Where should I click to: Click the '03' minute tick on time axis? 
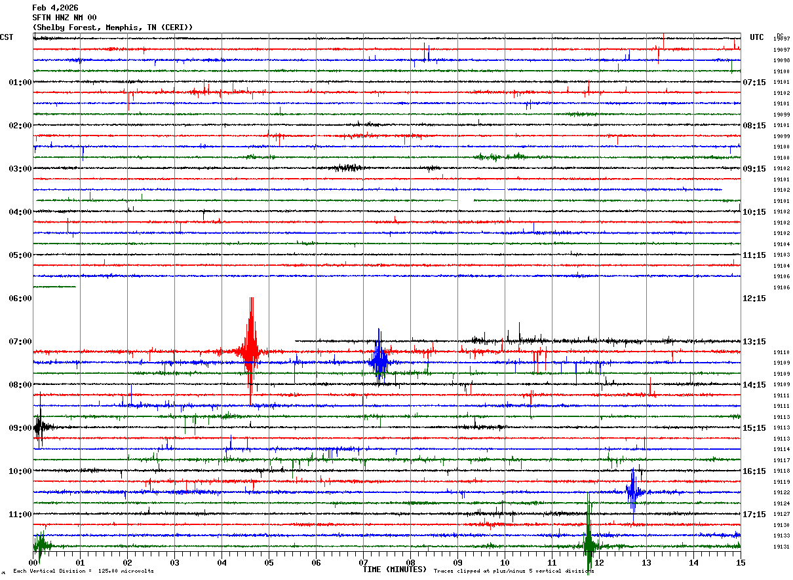click(174, 562)
